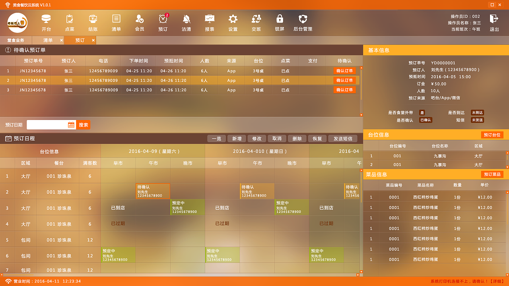Image resolution: width=509 pixels, height=286 pixels.
Task: Click the schedule's horizontal scrollbar right arrow
Action: pyautogui.click(x=357, y=275)
